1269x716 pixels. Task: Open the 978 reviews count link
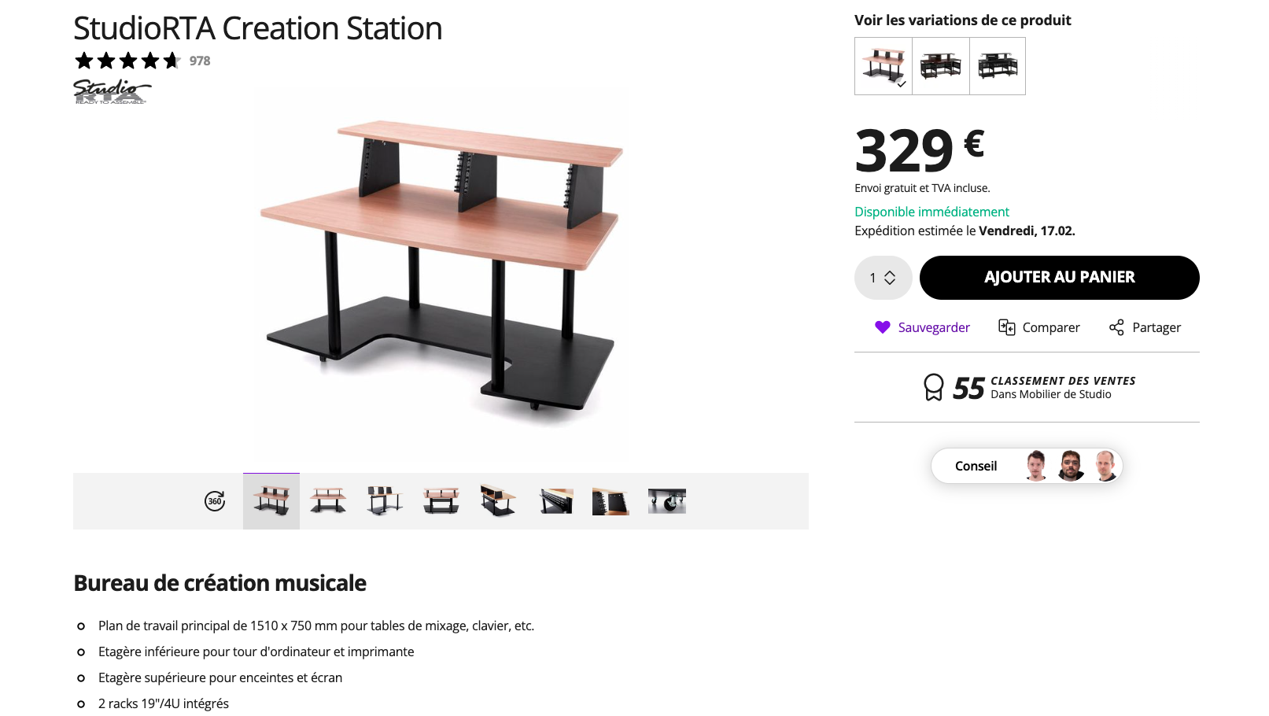(x=200, y=61)
